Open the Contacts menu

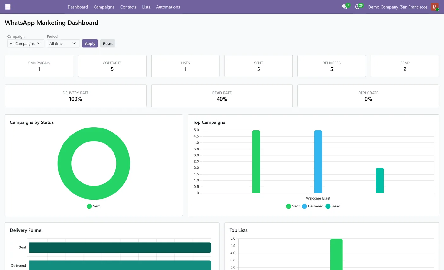pyautogui.click(x=128, y=7)
